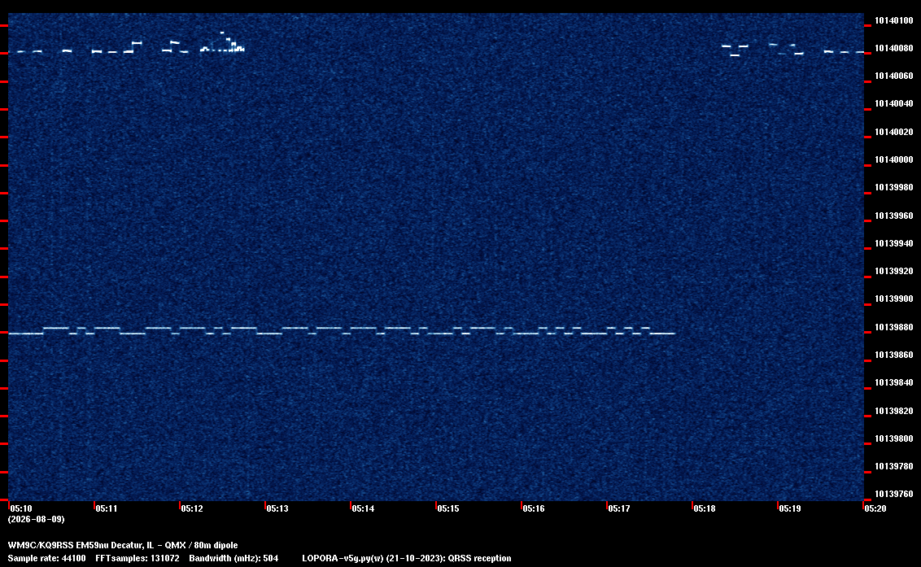The image size is (921, 567).
Task: Click the 10139800 frequency label
Action: tap(893, 438)
